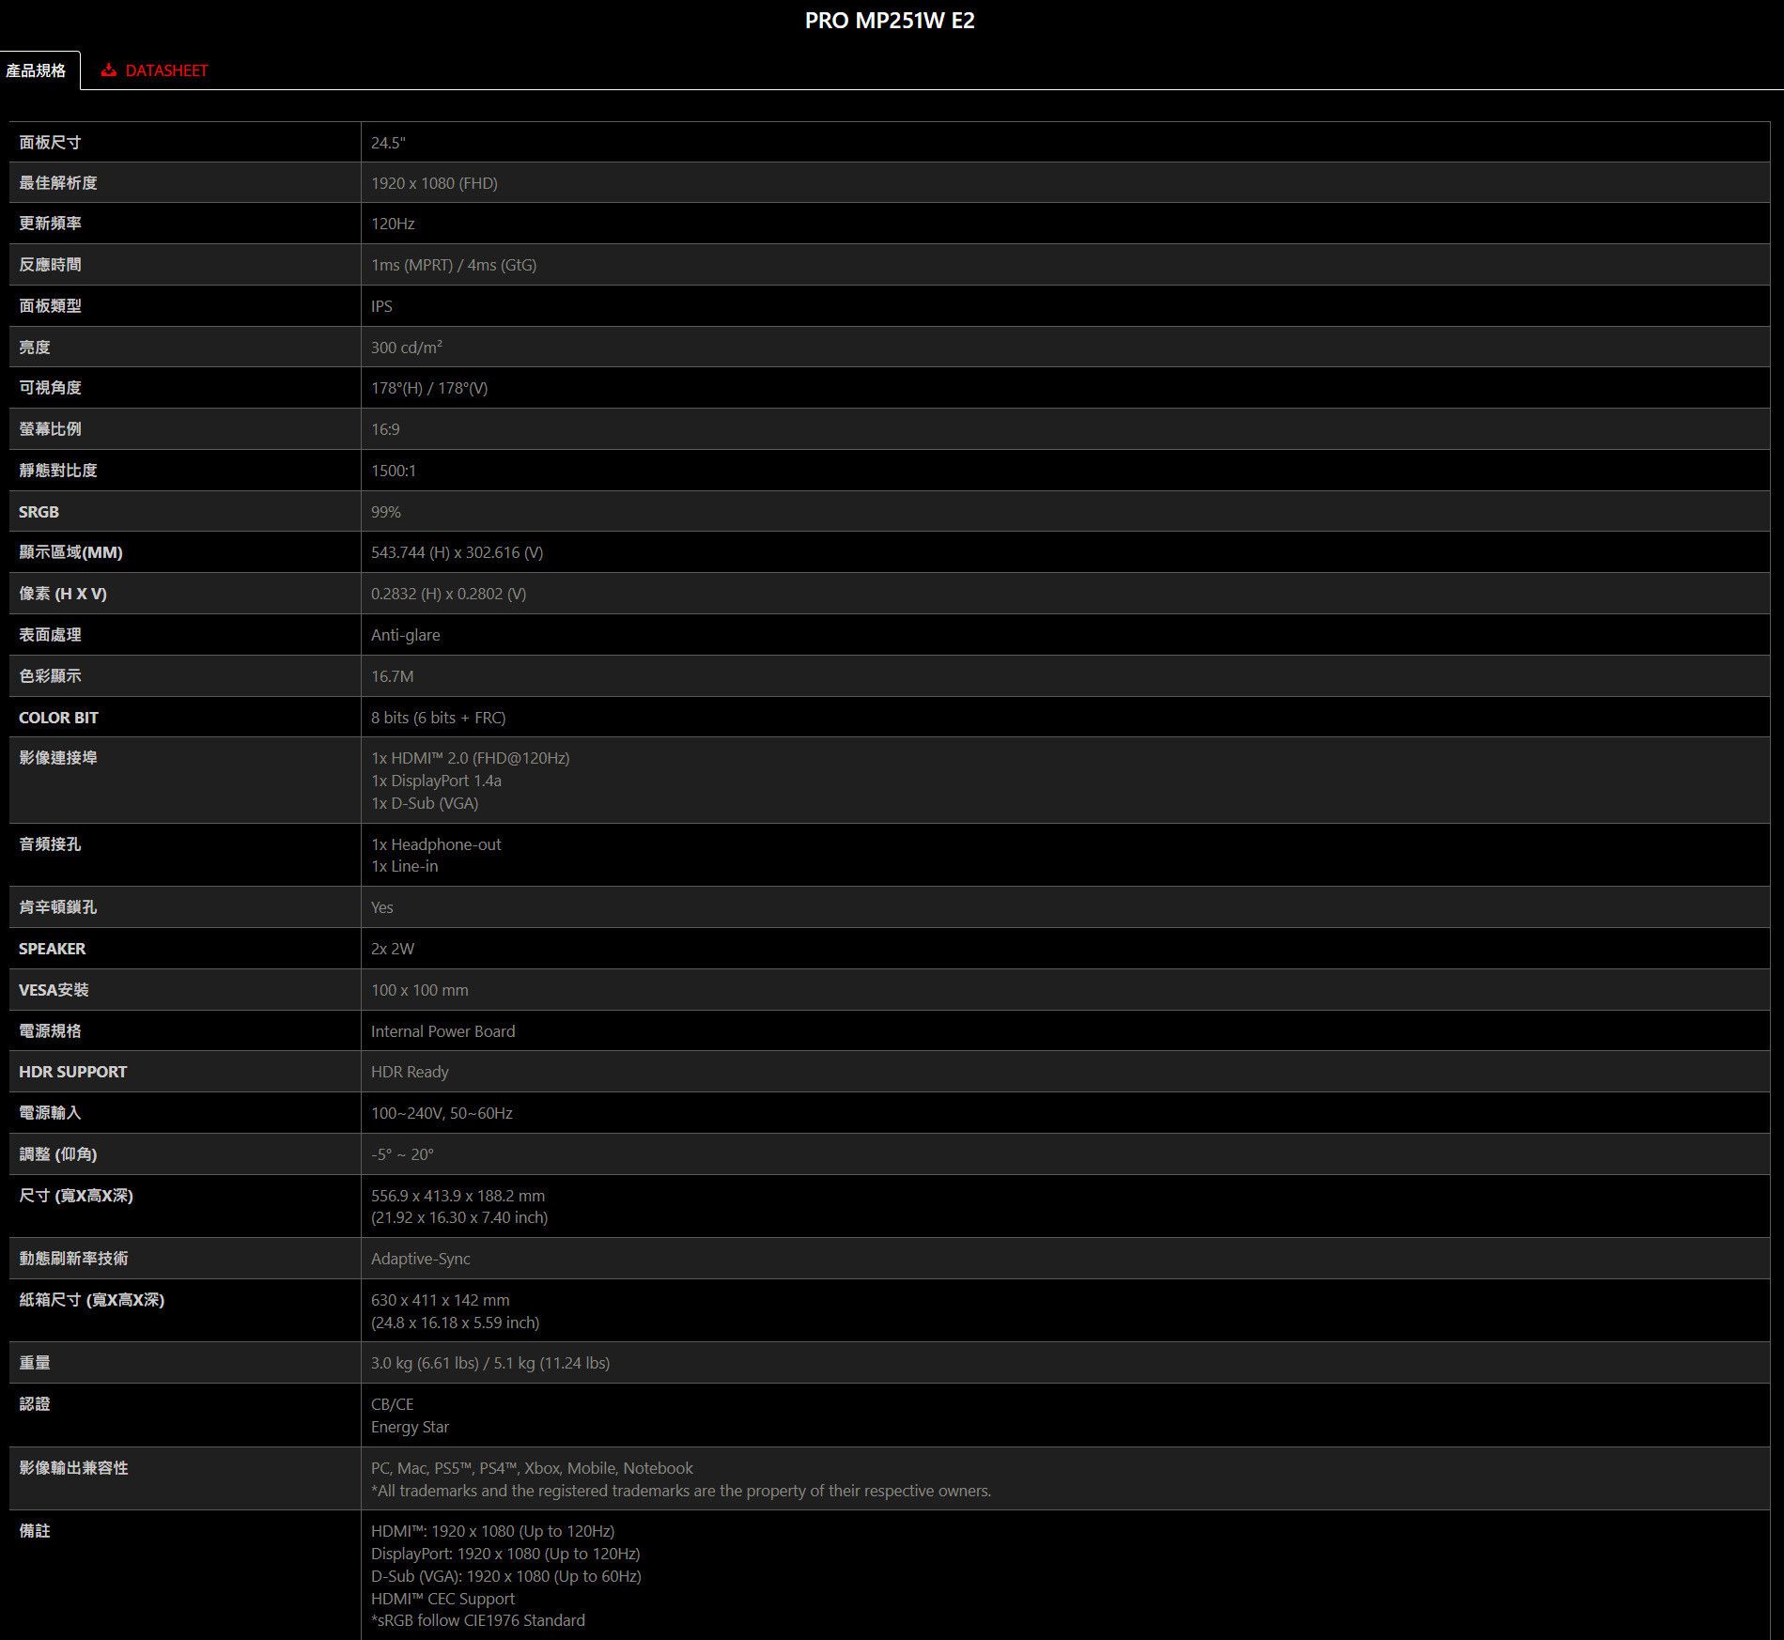Click the 1x D-Sub (VGA) line

click(425, 803)
